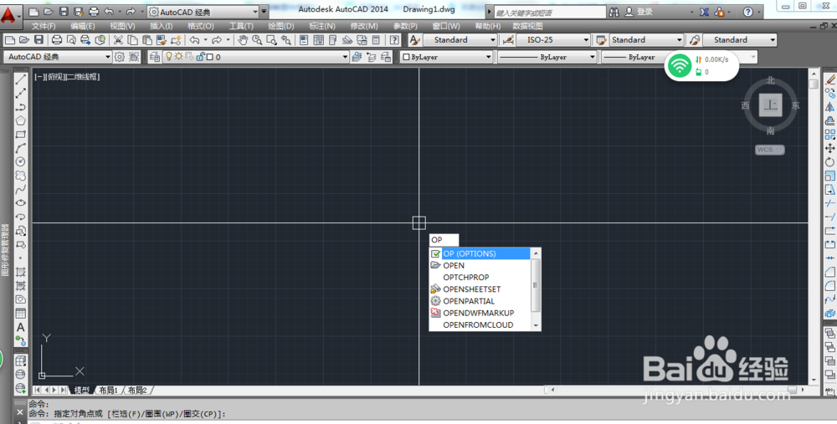This screenshot has height=424, width=837.
Task: Open multileader style Standard dropdown
Action: coord(740,40)
